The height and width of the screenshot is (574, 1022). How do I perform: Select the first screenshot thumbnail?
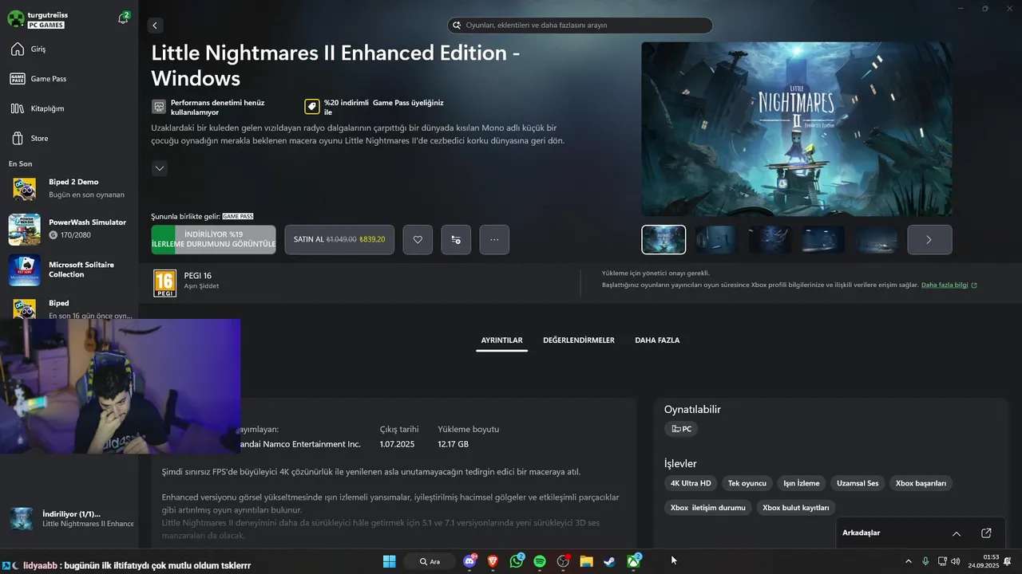tap(664, 239)
